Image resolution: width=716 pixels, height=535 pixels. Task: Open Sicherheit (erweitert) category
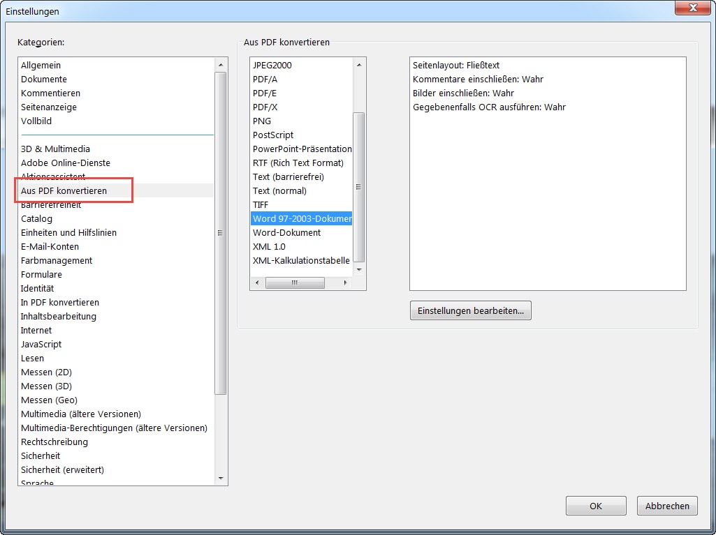62,469
